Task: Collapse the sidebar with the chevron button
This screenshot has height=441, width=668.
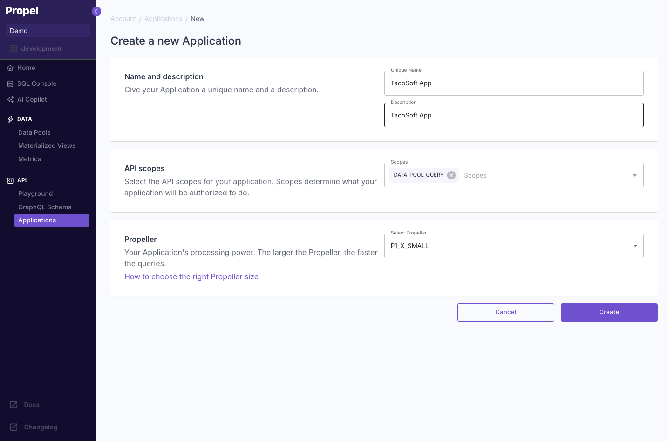Action: (96, 11)
